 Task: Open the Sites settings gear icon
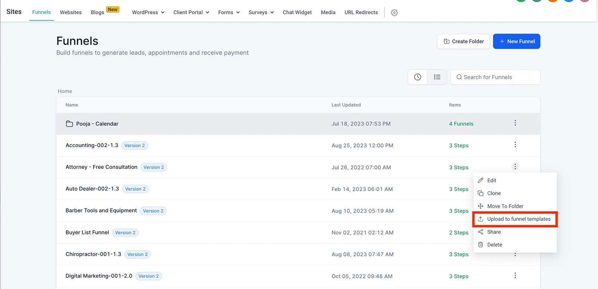(x=394, y=13)
